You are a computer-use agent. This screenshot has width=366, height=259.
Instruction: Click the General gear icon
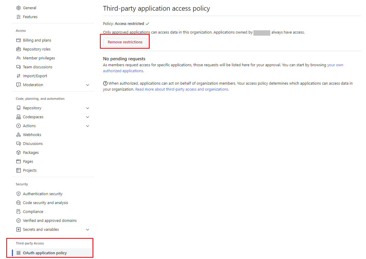tap(18, 8)
